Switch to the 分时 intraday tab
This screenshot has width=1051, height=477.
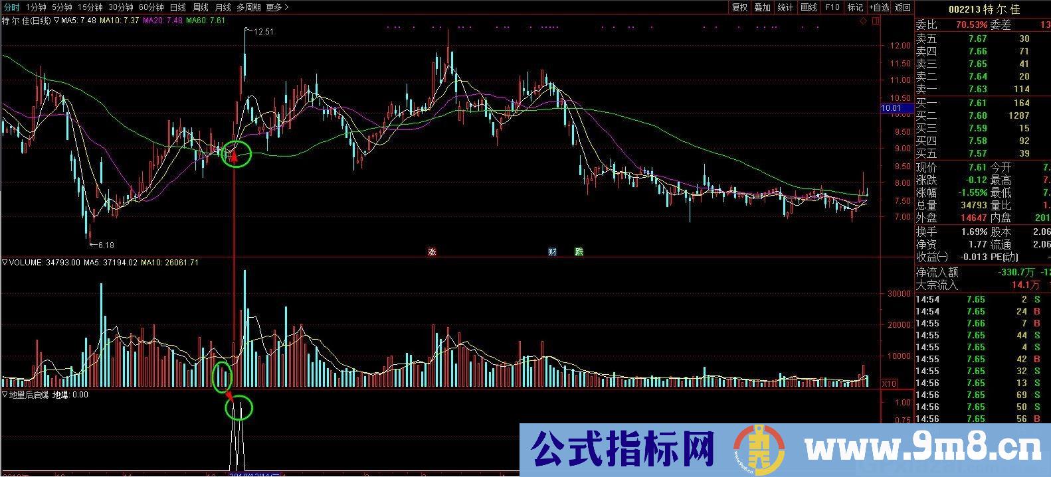coord(11,7)
